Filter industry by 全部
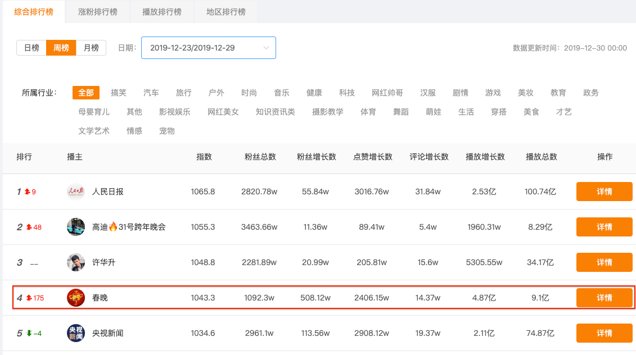This screenshot has height=355, width=636. coord(86,93)
